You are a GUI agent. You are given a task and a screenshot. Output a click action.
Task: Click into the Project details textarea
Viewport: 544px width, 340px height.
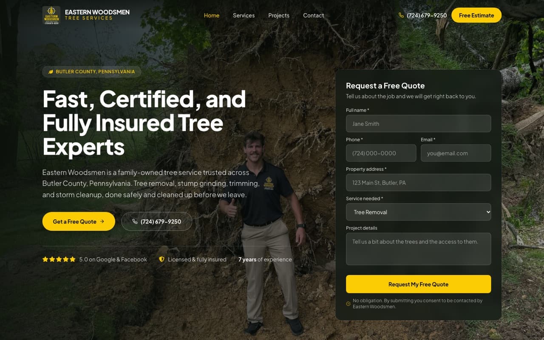pos(419,249)
